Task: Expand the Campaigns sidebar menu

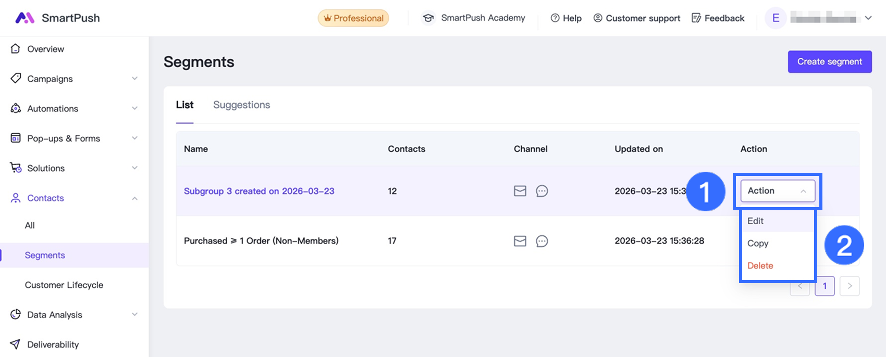Action: (x=134, y=79)
